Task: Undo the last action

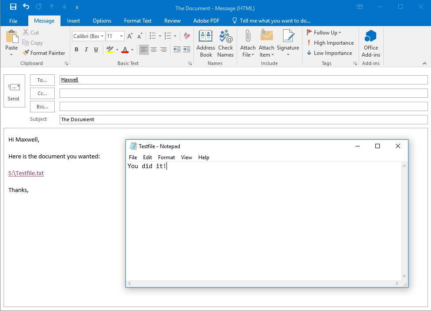Action: 26,7
